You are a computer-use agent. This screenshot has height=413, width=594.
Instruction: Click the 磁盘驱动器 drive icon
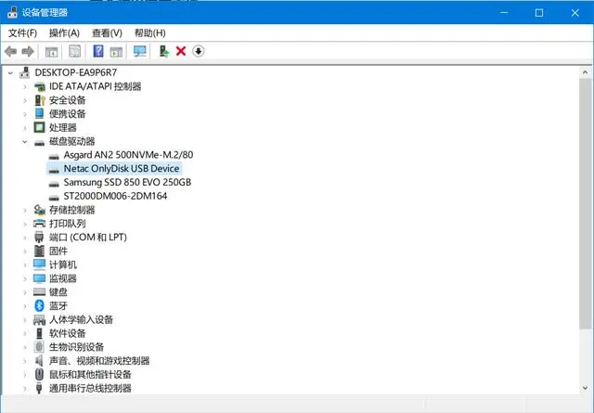point(39,142)
